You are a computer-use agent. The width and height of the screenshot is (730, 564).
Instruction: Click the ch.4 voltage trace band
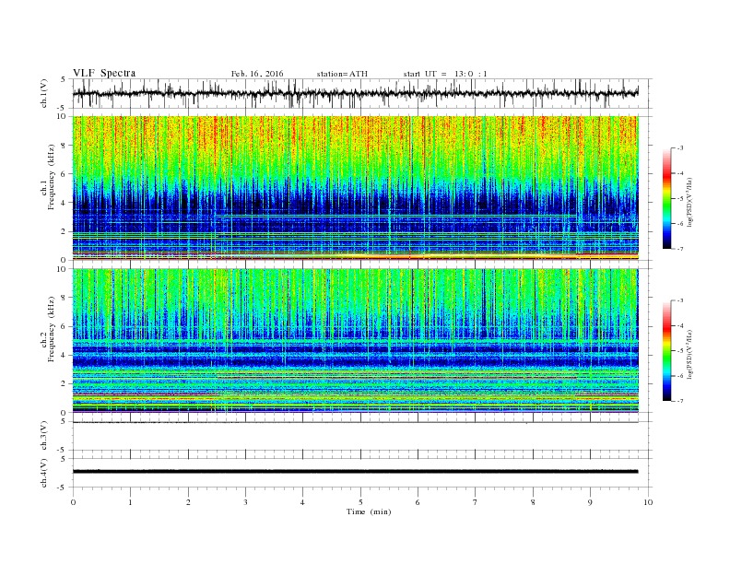[x=355, y=472]
